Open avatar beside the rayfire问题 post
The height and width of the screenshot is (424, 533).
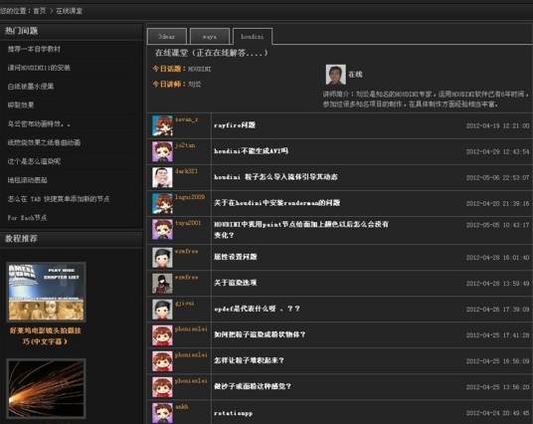(162, 125)
